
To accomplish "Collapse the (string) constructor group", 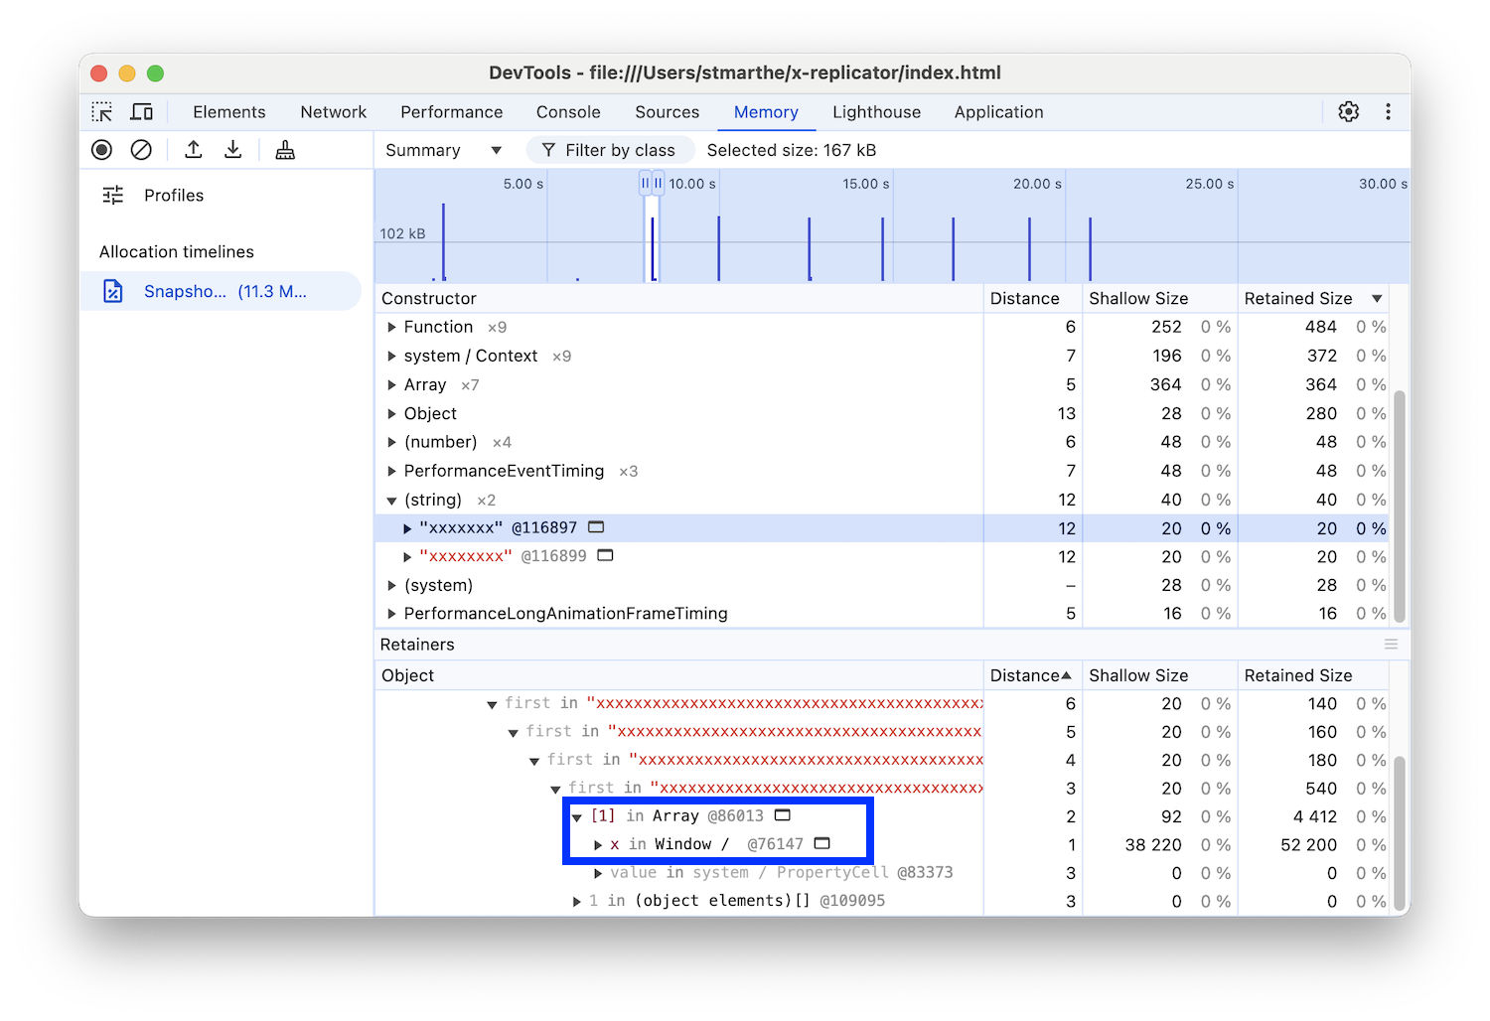I will pyautogui.click(x=390, y=500).
